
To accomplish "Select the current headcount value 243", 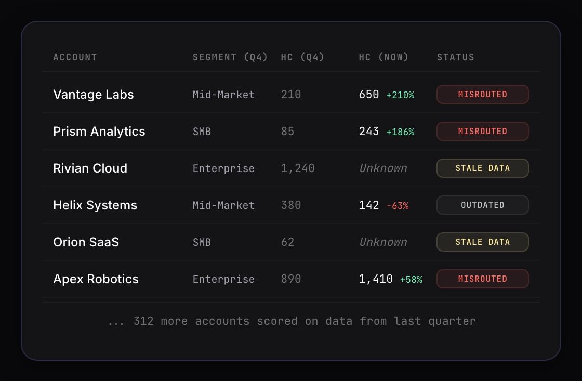I will click(x=369, y=131).
